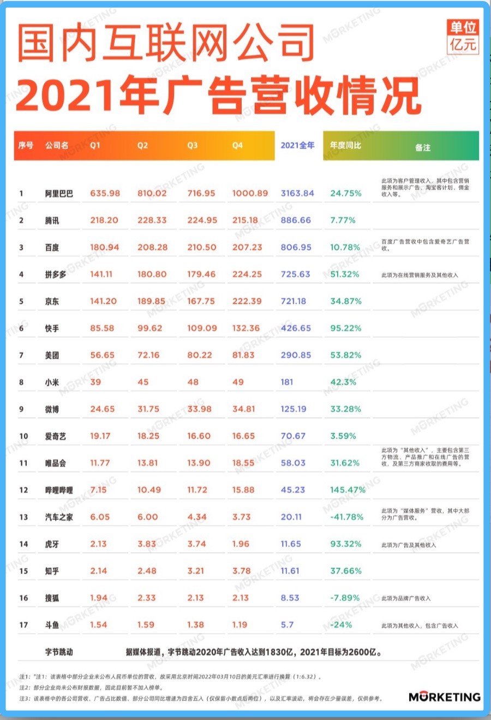Image resolution: width=491 pixels, height=720 pixels.
Task: Click Alibaba Q1 value 635.98
Action: 105,193
